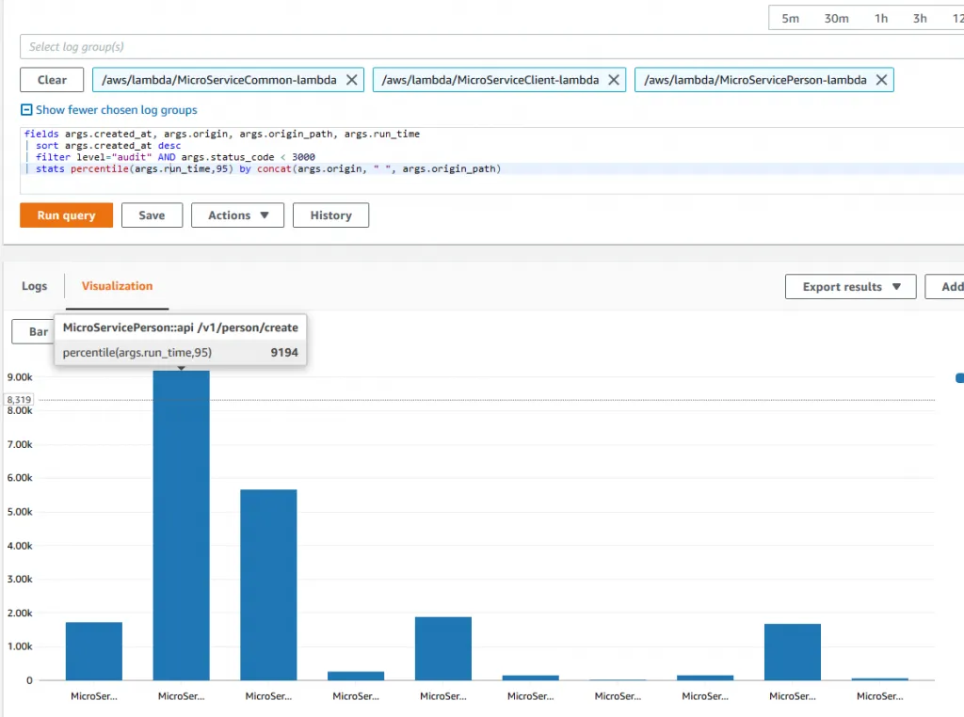Viewport: 964px width, 717px height.
Task: Clear all selected log groups
Action: click(52, 80)
